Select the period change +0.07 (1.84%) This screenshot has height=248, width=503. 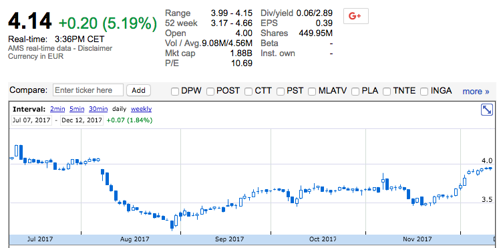[130, 120]
